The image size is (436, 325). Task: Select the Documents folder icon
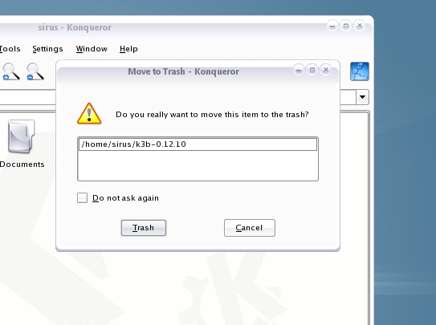point(21,136)
